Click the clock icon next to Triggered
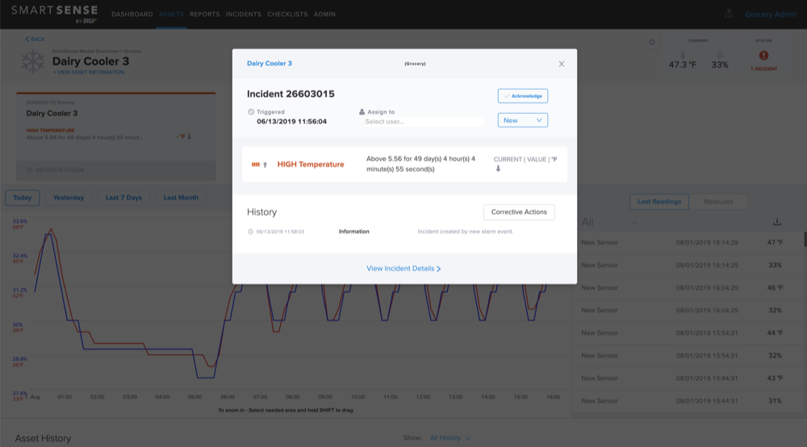Screen dimensions: 807x447 (251, 111)
